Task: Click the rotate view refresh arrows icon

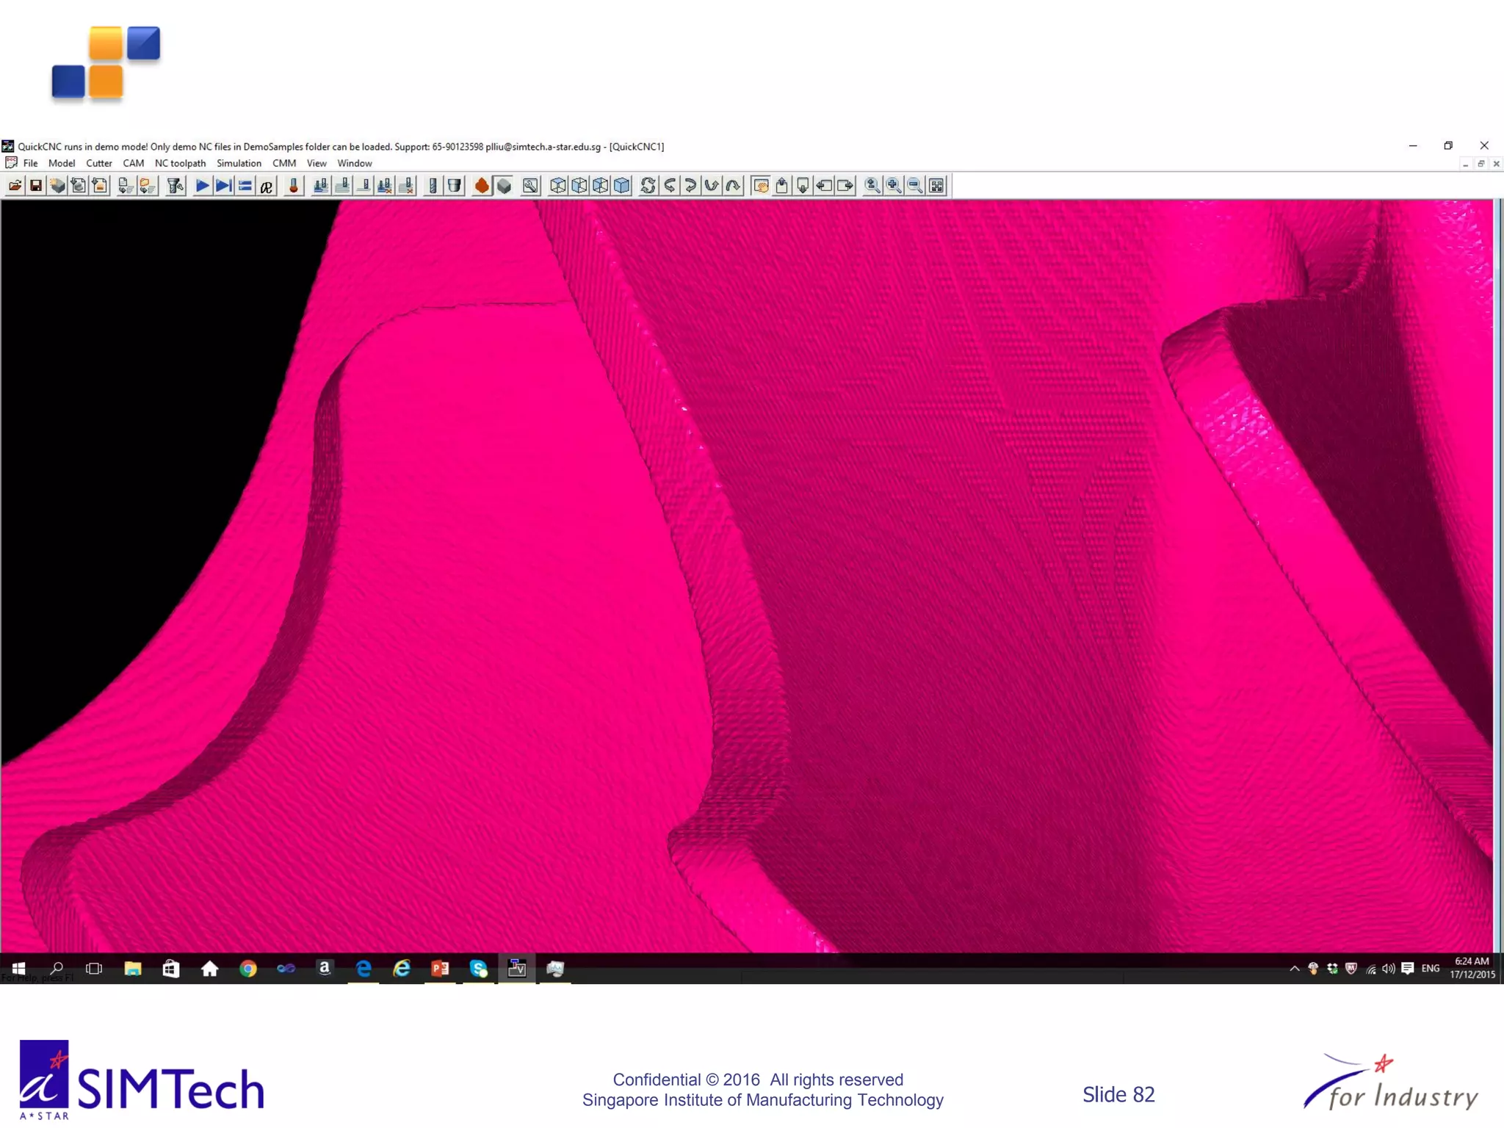Action: click(x=648, y=186)
